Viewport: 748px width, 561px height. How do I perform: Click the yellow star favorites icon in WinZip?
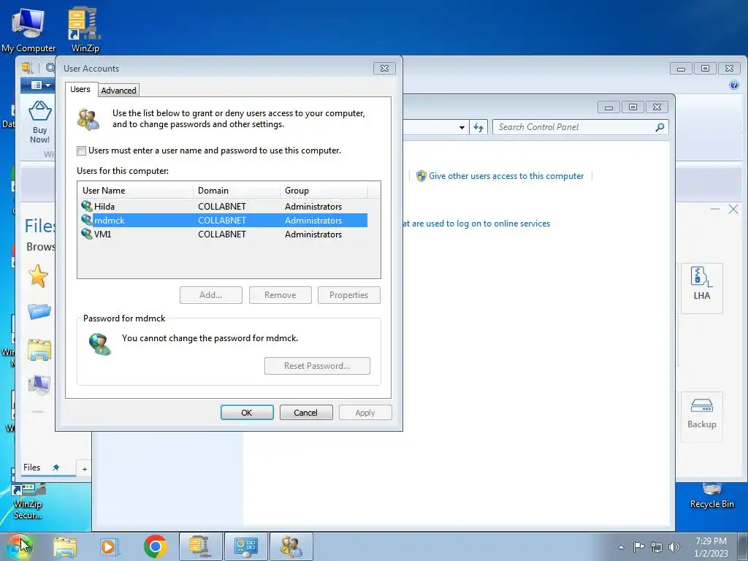(38, 275)
